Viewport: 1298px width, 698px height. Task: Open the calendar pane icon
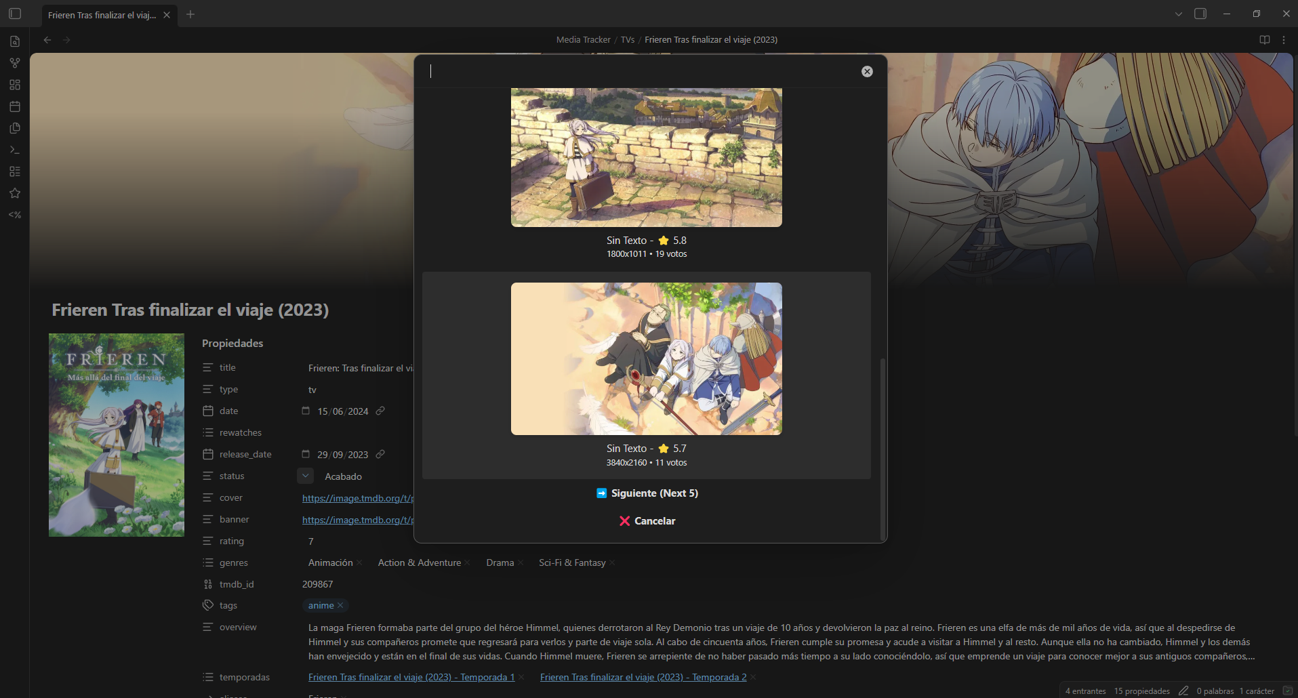click(x=15, y=106)
